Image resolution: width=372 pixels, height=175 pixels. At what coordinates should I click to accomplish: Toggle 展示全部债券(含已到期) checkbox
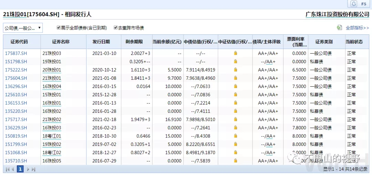point(59,28)
